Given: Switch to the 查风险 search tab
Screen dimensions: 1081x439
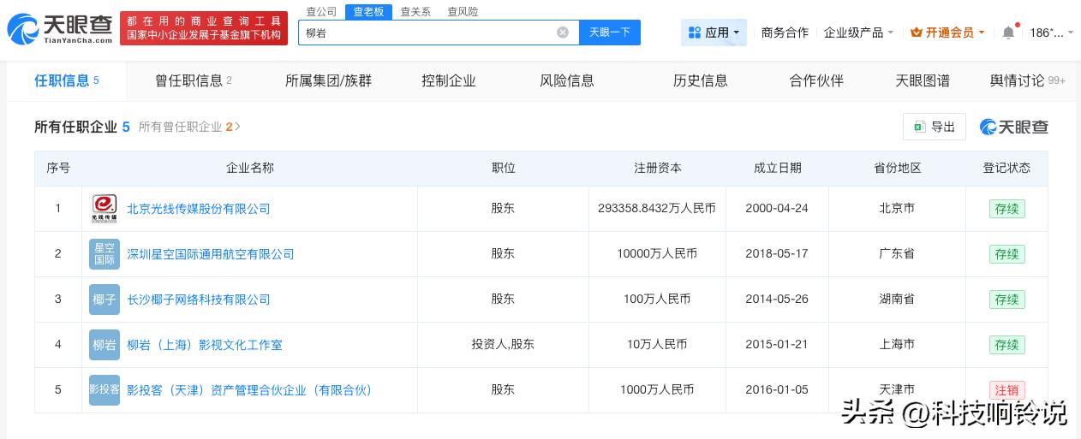Looking at the screenshot, I should (463, 11).
